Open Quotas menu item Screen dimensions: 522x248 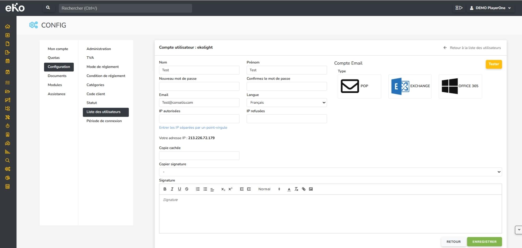pos(54,58)
